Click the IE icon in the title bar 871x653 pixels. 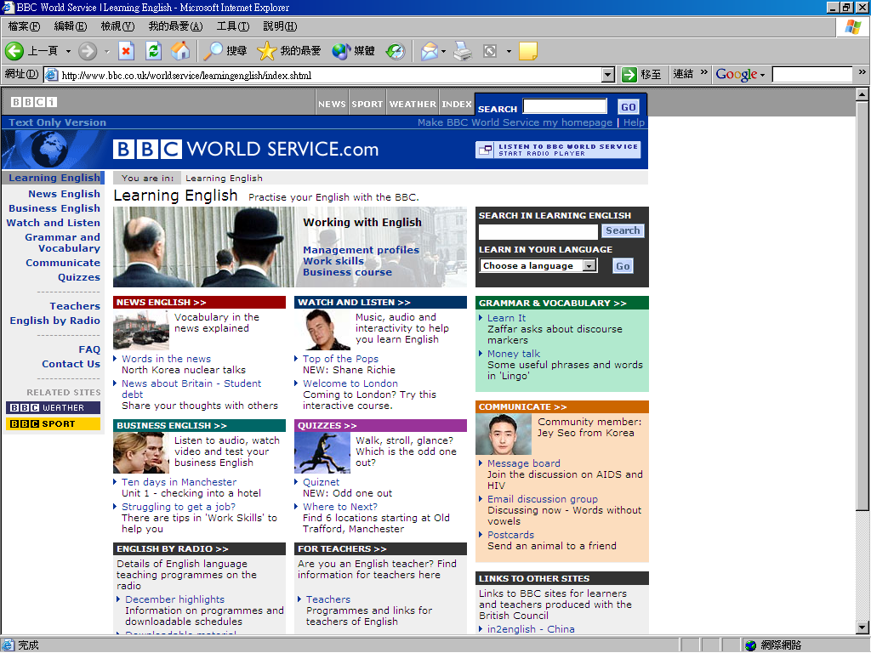point(8,7)
